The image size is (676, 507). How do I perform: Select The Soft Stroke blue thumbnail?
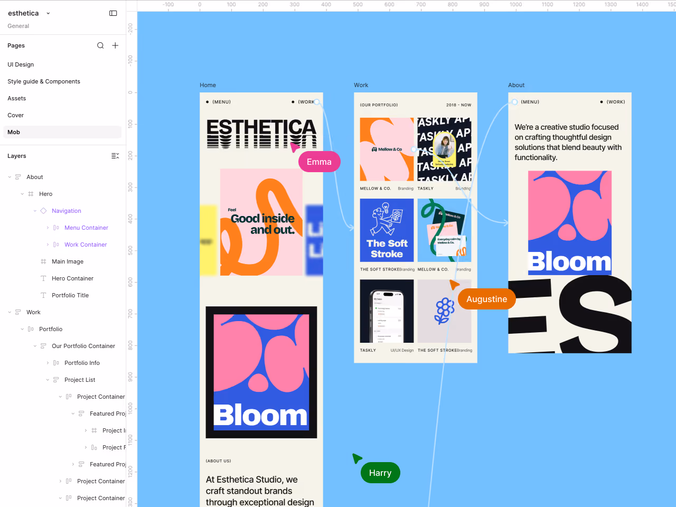click(387, 230)
